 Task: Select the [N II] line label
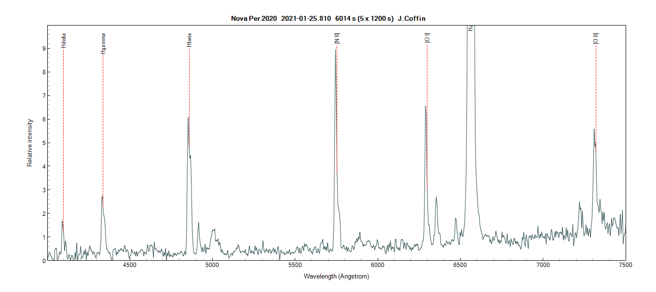(337, 39)
